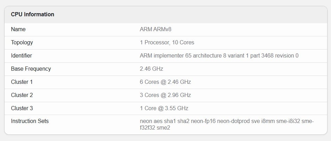Click the Cluster 2 row label
The image size is (331, 141).
(x=22, y=95)
